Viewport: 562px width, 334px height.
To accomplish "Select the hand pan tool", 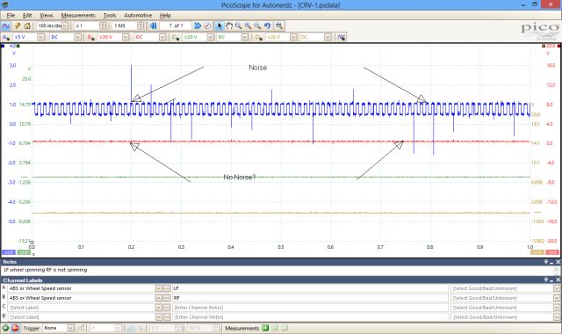I will (x=229, y=25).
